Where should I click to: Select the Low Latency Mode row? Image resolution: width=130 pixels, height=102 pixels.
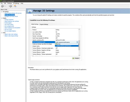click(55, 32)
